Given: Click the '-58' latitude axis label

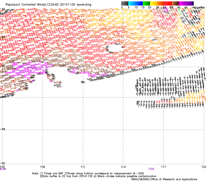Looking at the screenshot, I should 3,129.
